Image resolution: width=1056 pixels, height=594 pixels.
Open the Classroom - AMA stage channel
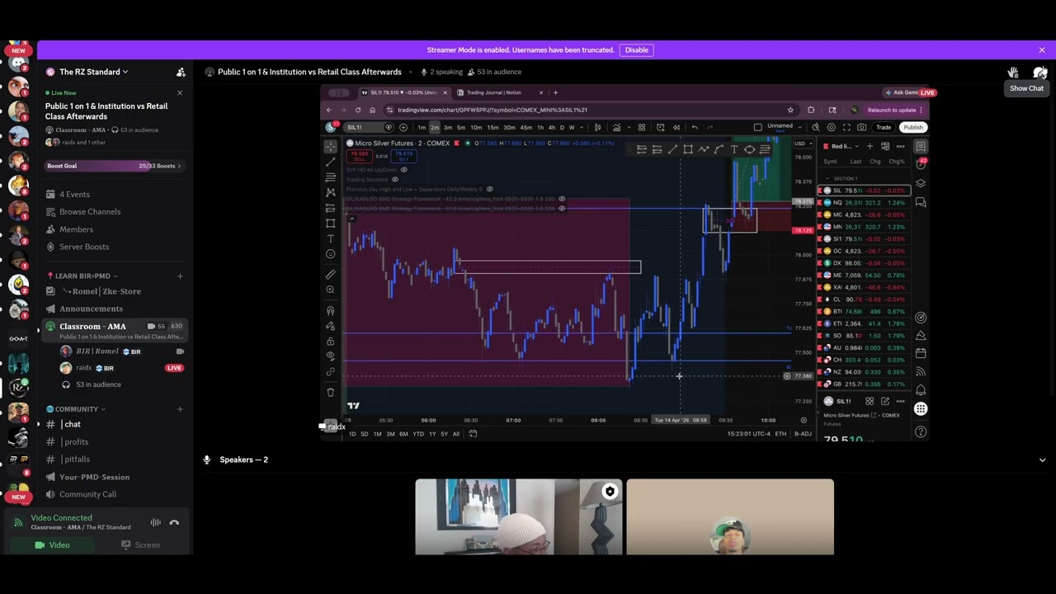click(115, 330)
